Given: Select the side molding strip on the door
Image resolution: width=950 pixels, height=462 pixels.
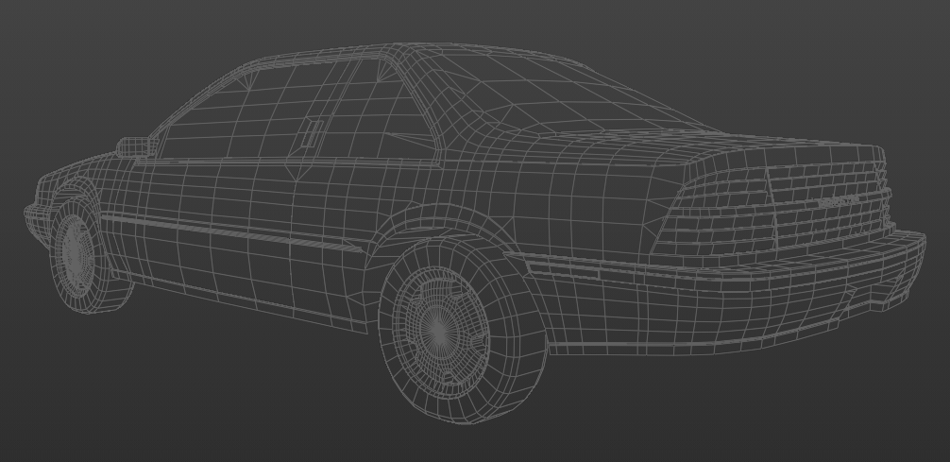Looking at the screenshot, I should pos(231,231).
